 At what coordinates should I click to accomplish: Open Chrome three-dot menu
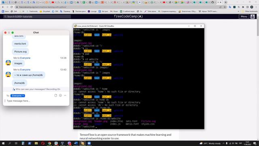point(256,7)
